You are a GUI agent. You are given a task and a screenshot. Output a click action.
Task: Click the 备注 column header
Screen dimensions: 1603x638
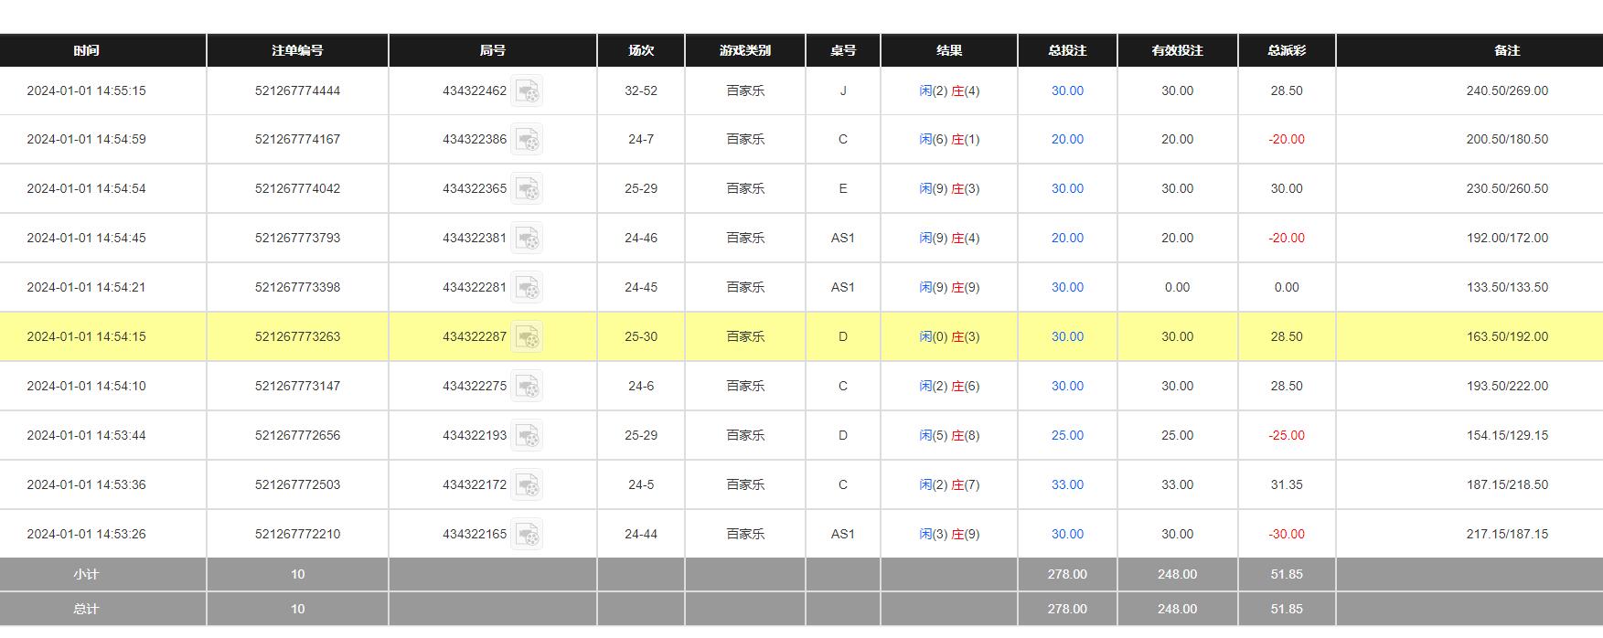[1507, 50]
